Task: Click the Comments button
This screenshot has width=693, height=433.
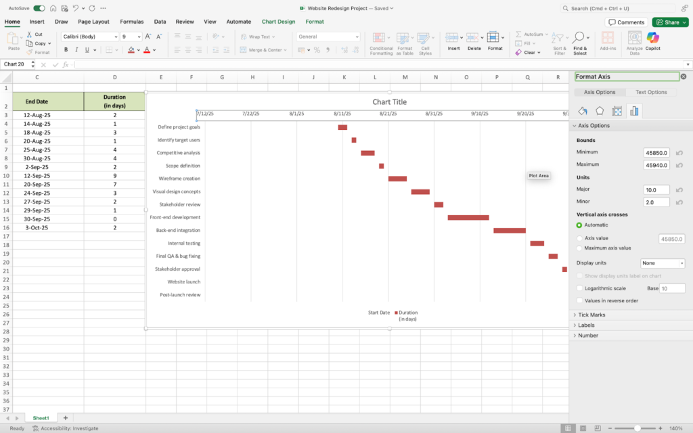Action: 626,22
